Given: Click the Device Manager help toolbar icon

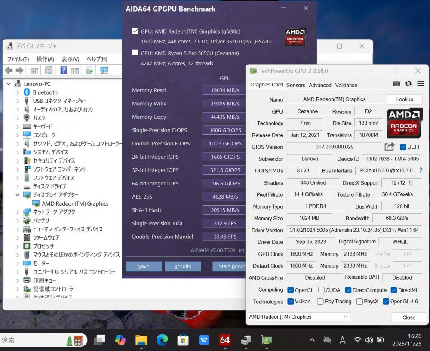Looking at the screenshot, I should point(63,71).
